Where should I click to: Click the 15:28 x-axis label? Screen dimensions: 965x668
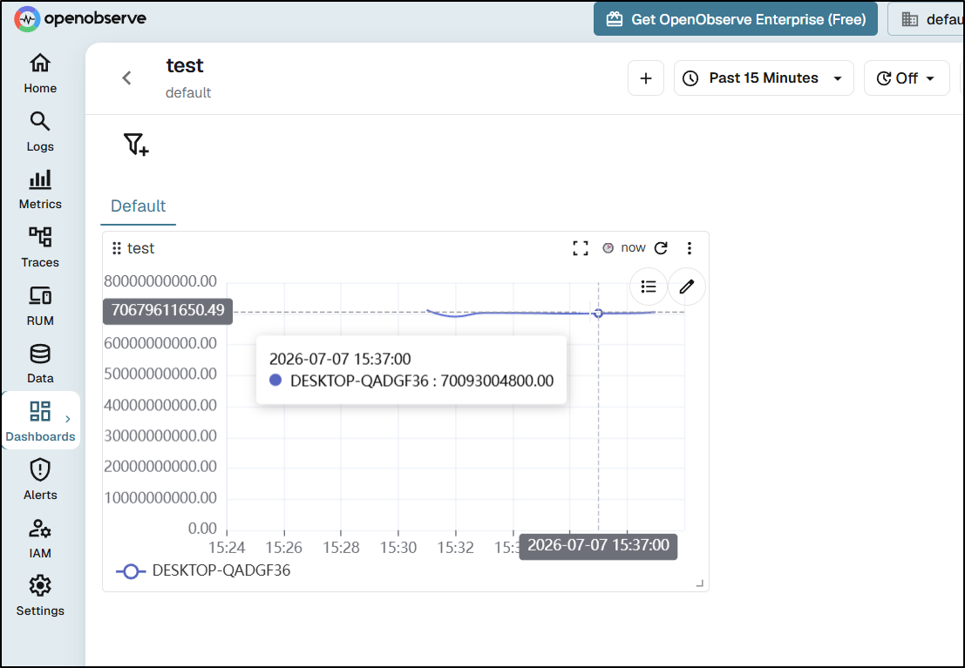pyautogui.click(x=341, y=548)
